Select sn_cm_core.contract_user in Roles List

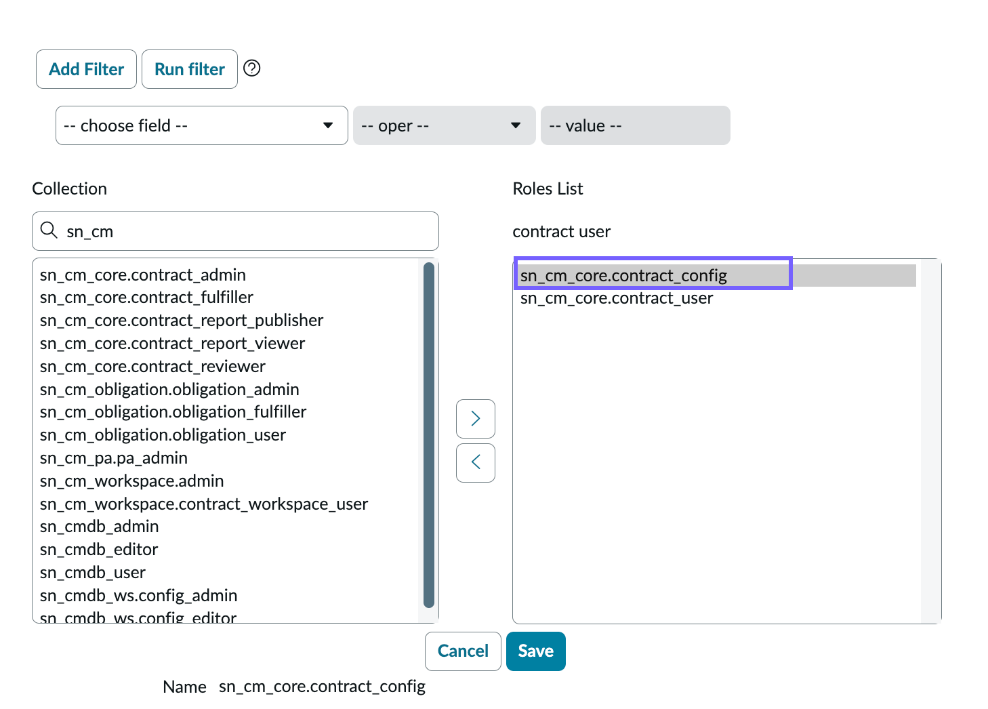pos(716,298)
